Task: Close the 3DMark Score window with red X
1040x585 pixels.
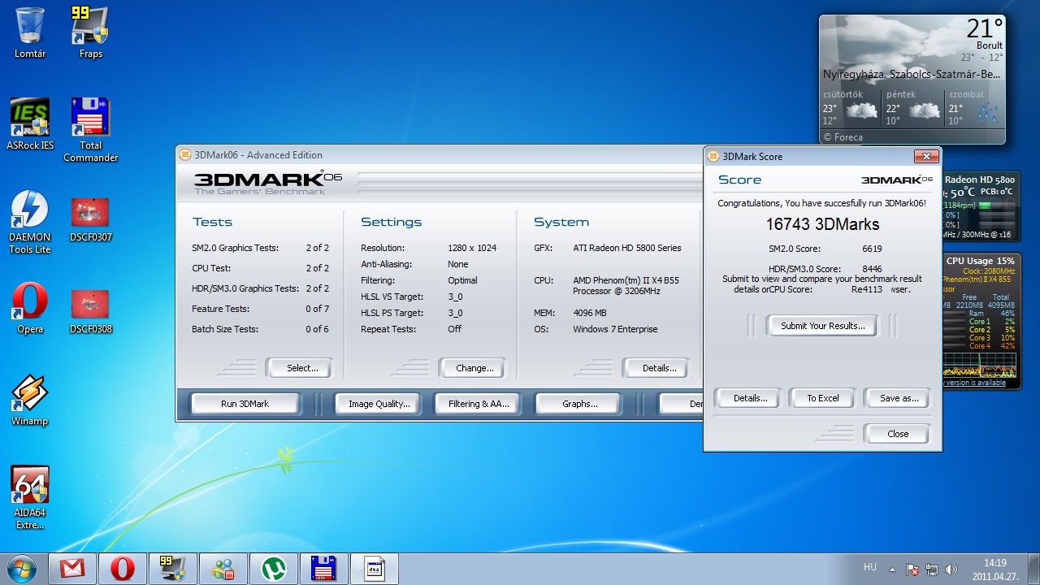Action: (926, 156)
